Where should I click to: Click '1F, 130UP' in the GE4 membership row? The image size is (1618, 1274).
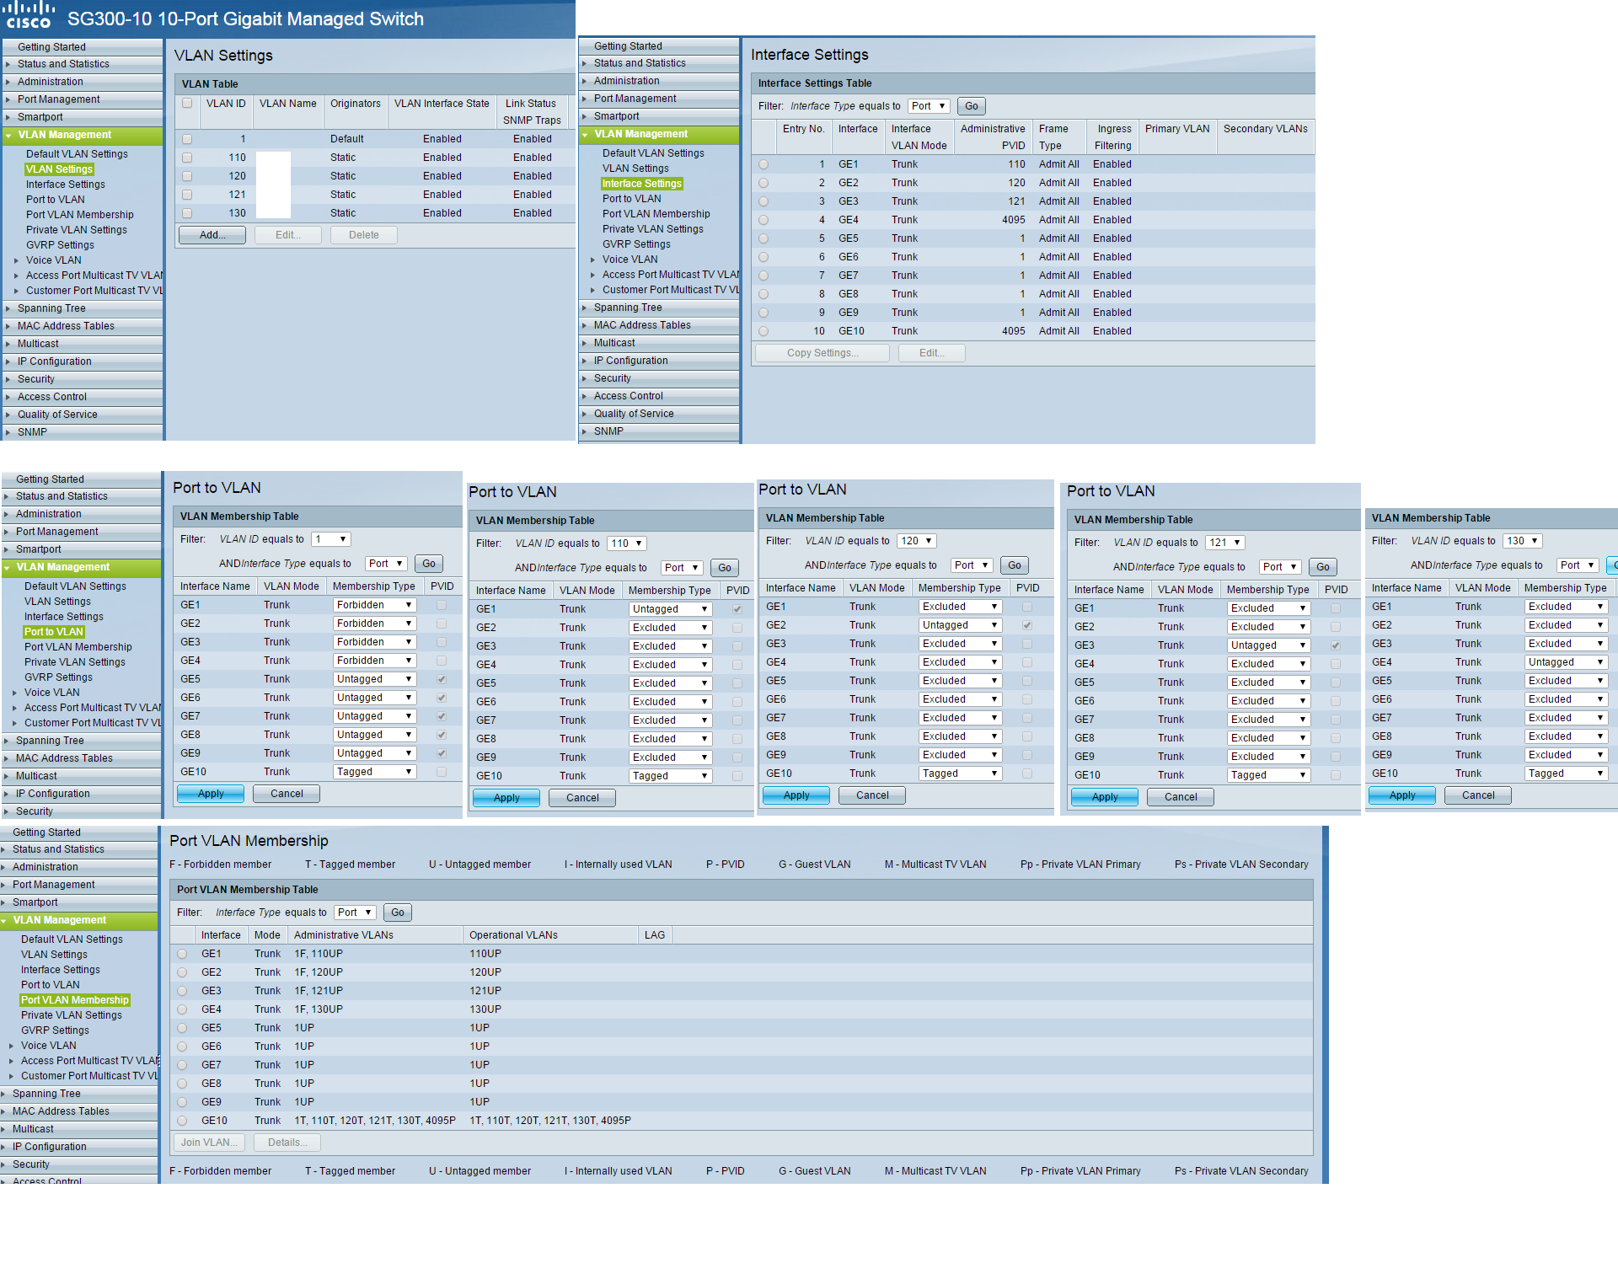(319, 1009)
